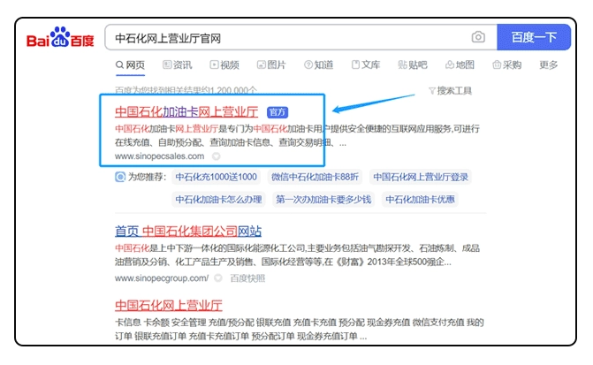Open the 贴吧 tab
This screenshot has width=593, height=365.
point(413,65)
